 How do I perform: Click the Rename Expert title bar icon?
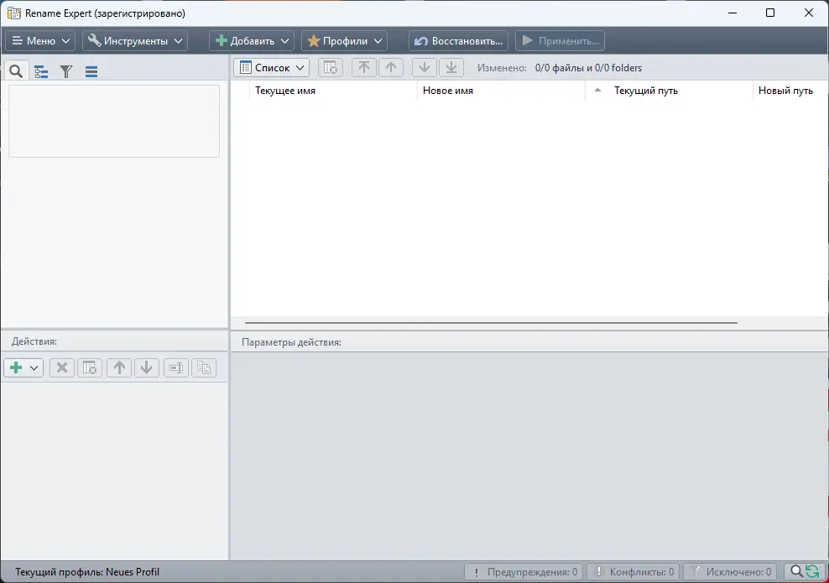coord(13,13)
